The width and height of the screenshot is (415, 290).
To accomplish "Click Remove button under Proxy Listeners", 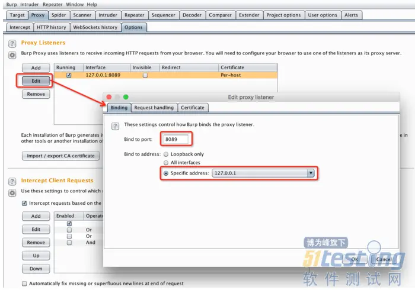I will 36,94.
